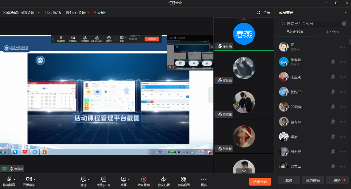The height and width of the screenshot is (189, 351).
Task: Collapse the 成员管理 panel chevron
Action: click(x=346, y=13)
